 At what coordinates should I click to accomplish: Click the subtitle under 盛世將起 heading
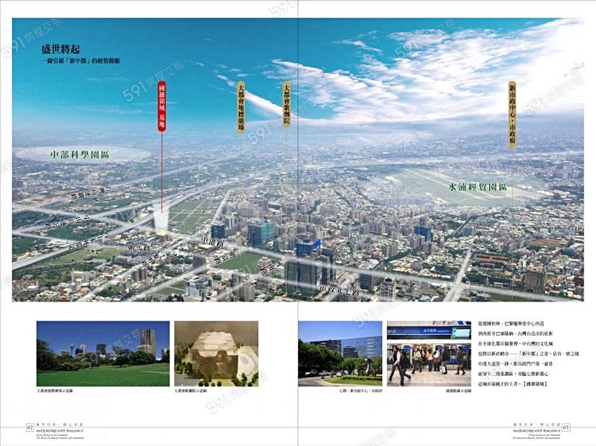tap(80, 61)
